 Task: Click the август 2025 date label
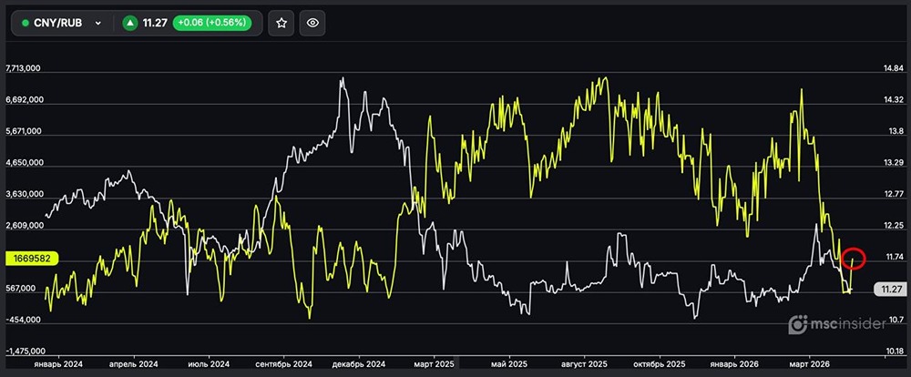pyautogui.click(x=583, y=364)
